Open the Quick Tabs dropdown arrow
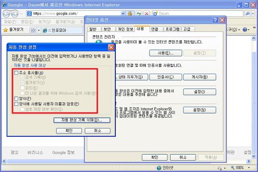Viewport: 258px width, 172px height. [x=39, y=30]
